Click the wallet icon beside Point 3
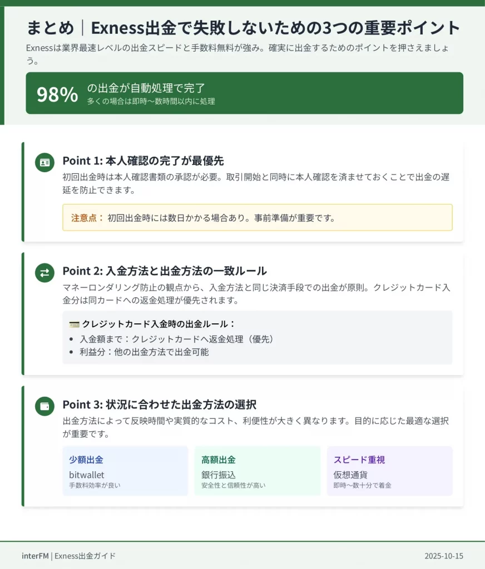485x569 pixels. pyautogui.click(x=44, y=406)
